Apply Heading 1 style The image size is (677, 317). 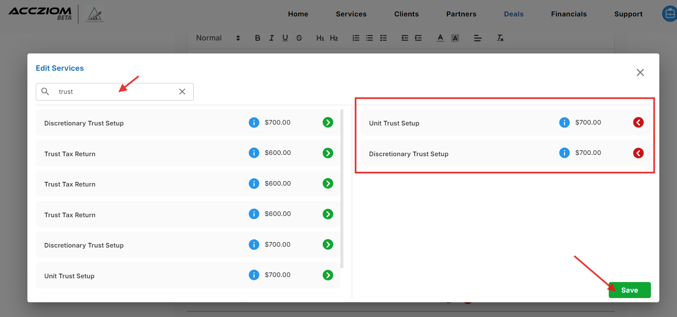320,38
